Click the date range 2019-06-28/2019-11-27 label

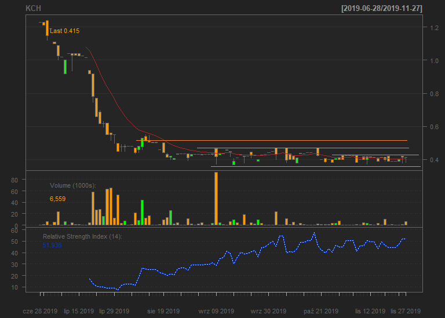(382, 9)
